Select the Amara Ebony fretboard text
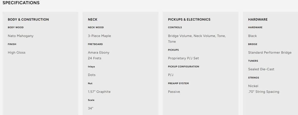 [99, 53]
